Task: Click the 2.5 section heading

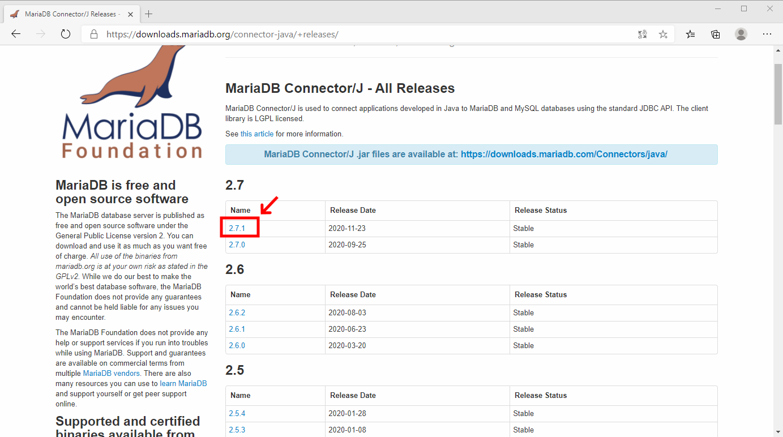Action: click(x=234, y=370)
